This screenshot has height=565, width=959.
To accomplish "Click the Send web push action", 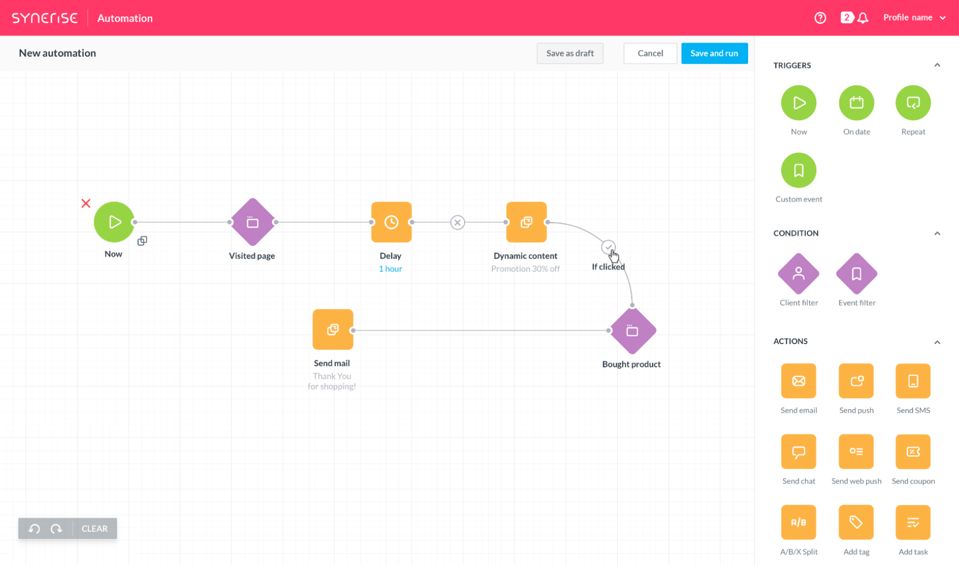I will (x=856, y=452).
